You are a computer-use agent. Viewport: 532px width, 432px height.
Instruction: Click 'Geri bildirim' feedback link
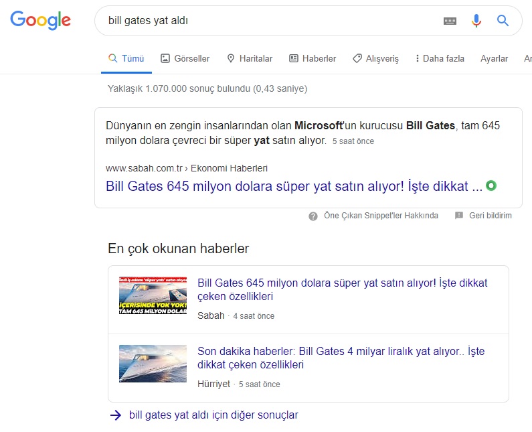pyautogui.click(x=491, y=215)
